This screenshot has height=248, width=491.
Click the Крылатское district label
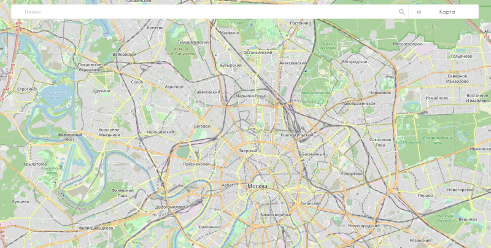[35, 164]
